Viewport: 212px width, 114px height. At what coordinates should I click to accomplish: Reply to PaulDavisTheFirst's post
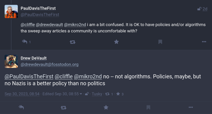25,42
